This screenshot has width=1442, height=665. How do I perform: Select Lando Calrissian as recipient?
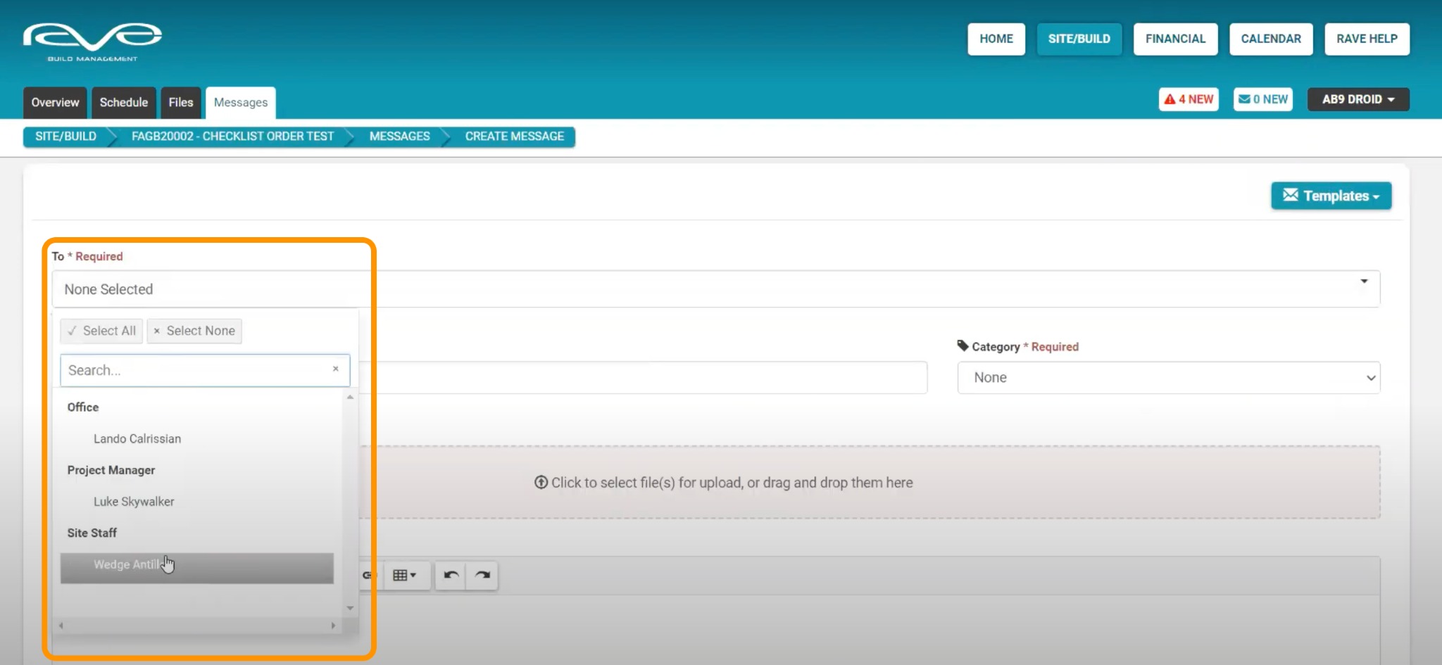(x=137, y=438)
